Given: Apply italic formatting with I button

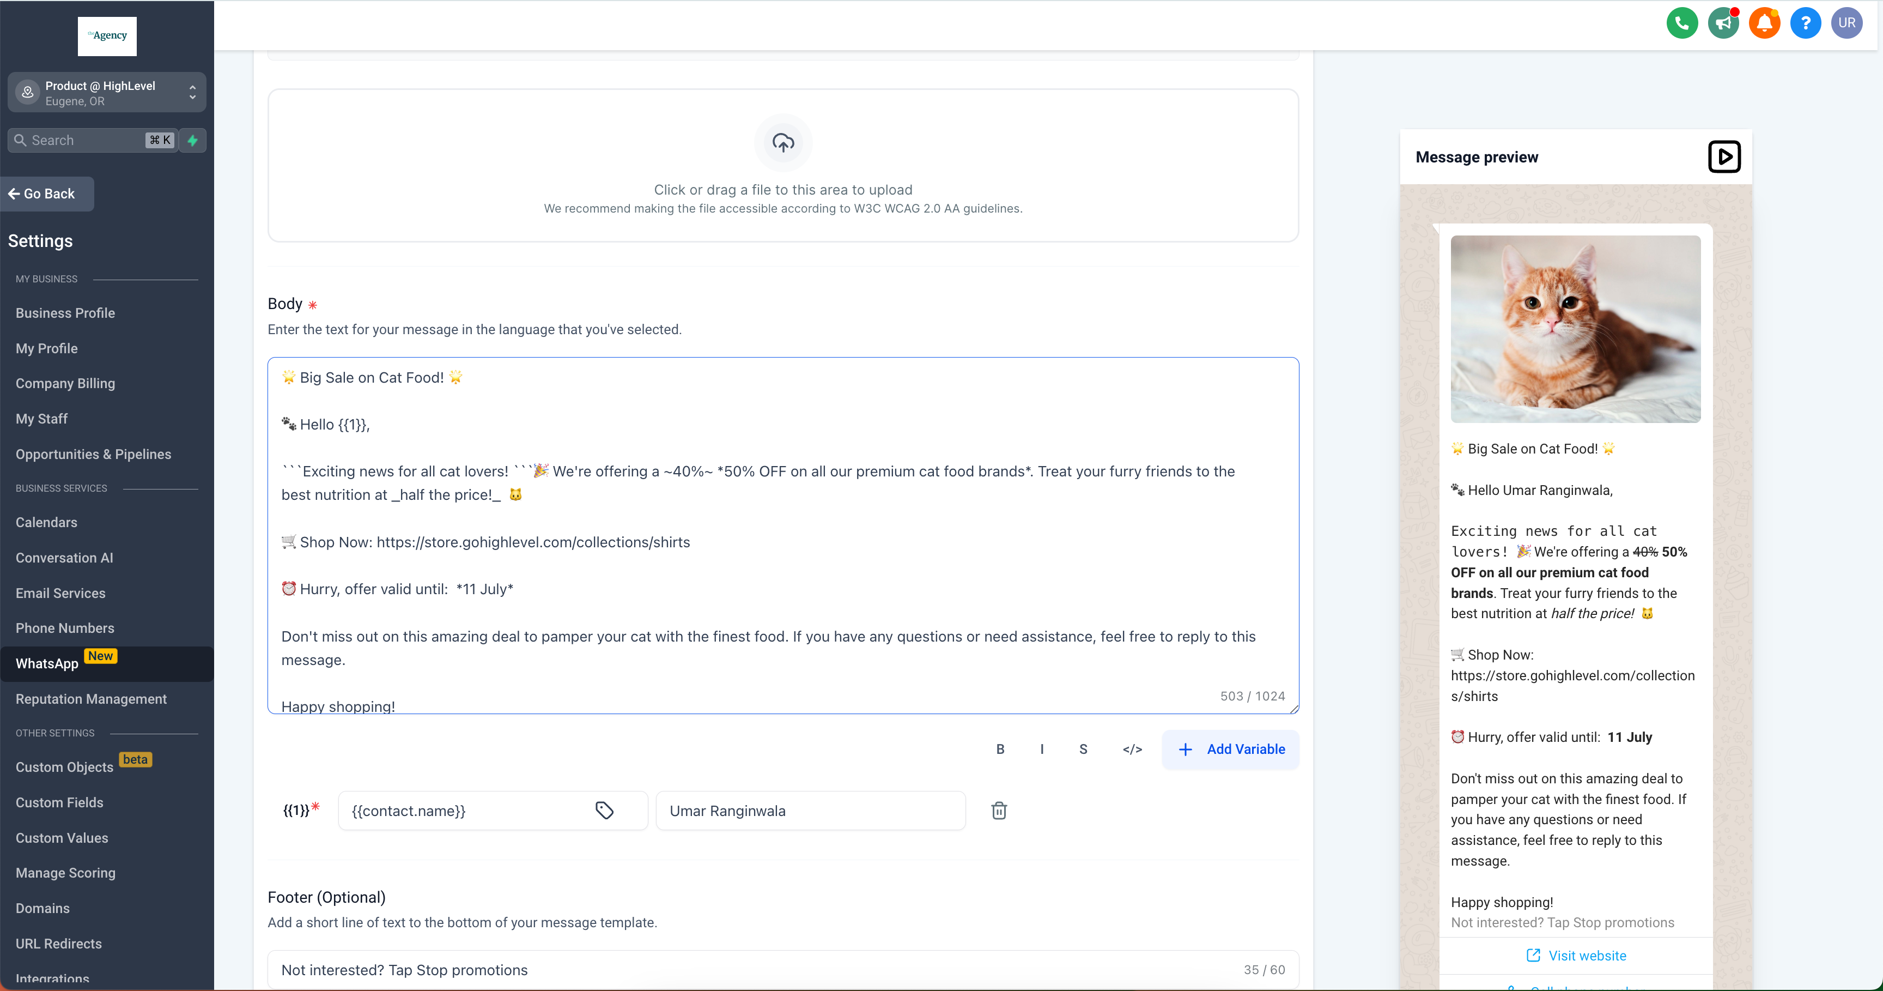Looking at the screenshot, I should [1042, 749].
